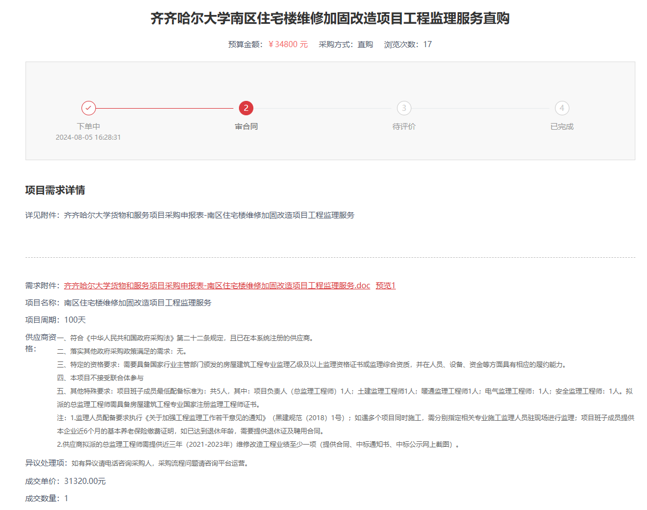647x510 pixels.
Task: Click the step 3 circle icon
Action: (x=404, y=108)
